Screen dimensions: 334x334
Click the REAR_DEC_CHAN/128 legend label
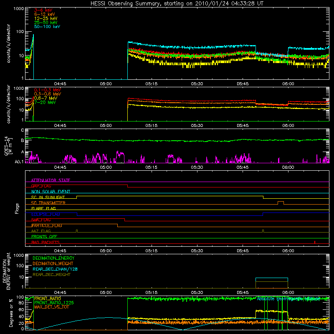point(55,269)
